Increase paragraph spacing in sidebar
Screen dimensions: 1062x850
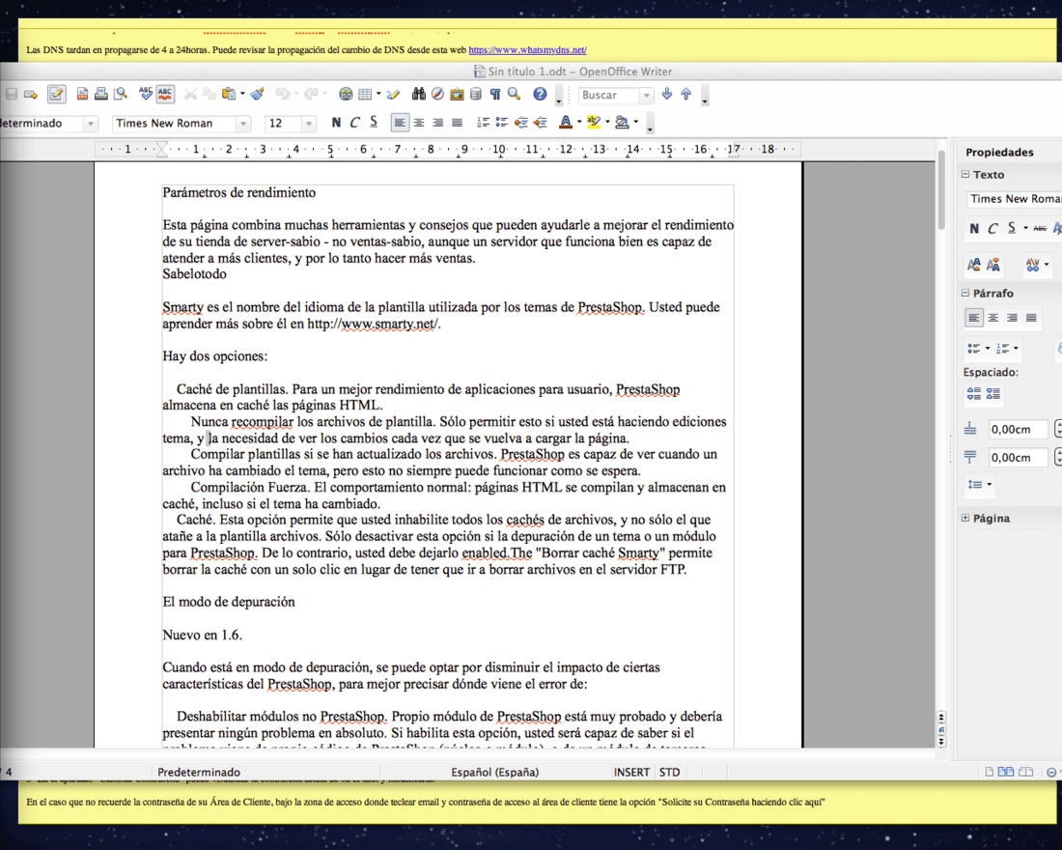[x=974, y=393]
